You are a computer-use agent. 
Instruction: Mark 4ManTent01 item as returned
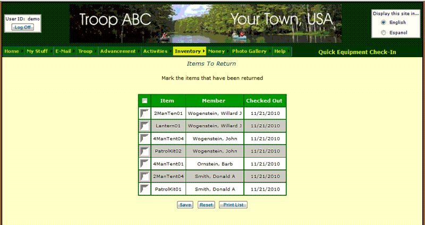click(x=144, y=164)
